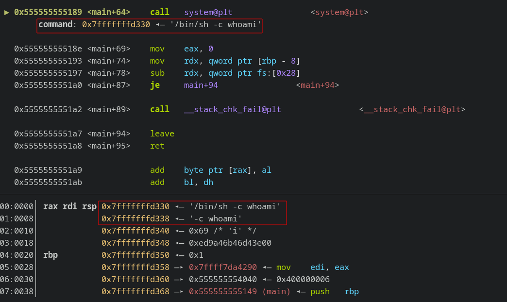The width and height of the screenshot is (507, 302).
Task: Click red pointer 0x555555555149 (main)
Action: click(x=239, y=292)
